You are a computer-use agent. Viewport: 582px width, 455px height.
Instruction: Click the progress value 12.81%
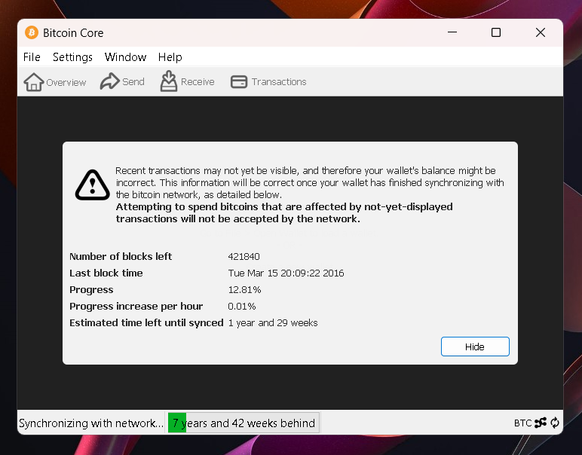click(x=244, y=289)
